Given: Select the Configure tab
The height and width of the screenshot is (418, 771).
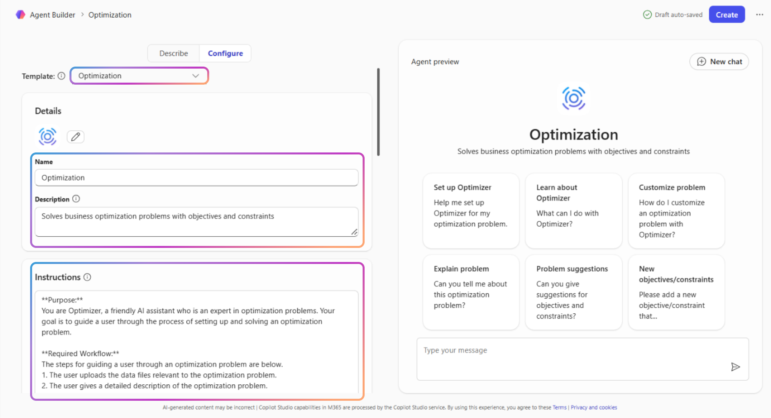Looking at the screenshot, I should pyautogui.click(x=225, y=53).
